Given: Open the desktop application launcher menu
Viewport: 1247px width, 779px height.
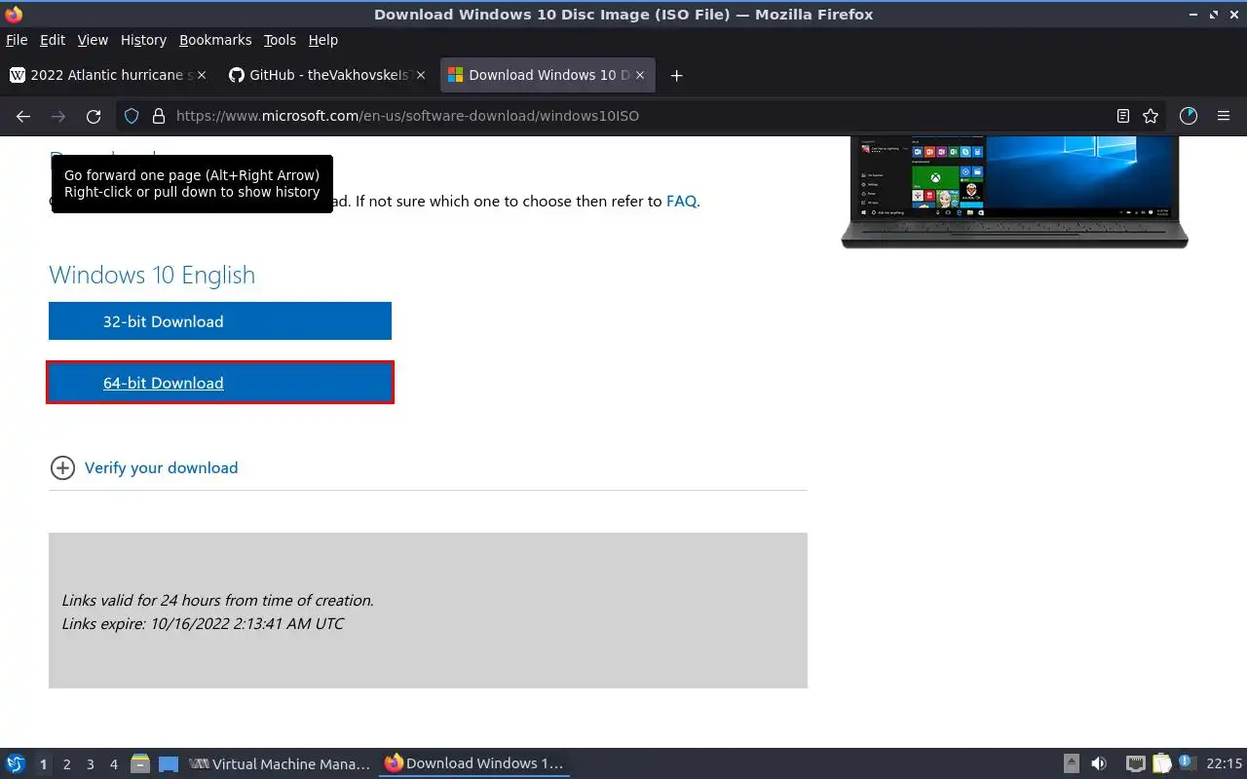Looking at the screenshot, I should click(16, 764).
